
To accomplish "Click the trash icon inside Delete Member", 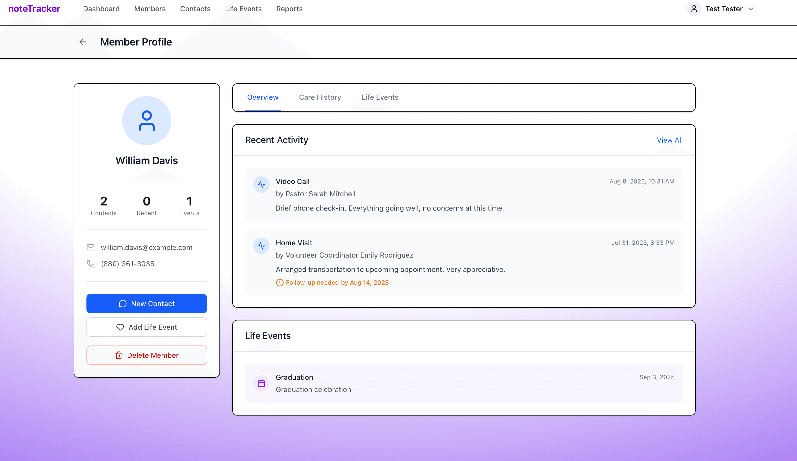I will click(x=119, y=355).
